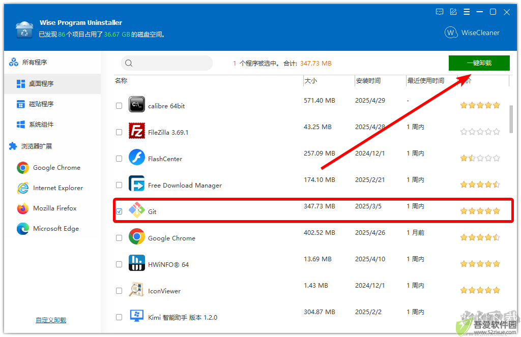Select 所有程序 in the sidebar
Screen dimensions: 521x337
(x=52, y=62)
